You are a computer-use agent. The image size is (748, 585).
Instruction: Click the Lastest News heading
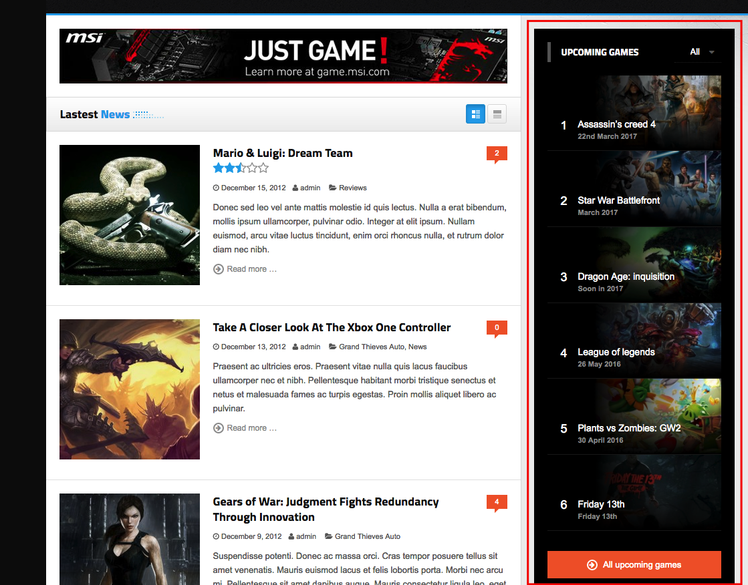[x=95, y=114]
